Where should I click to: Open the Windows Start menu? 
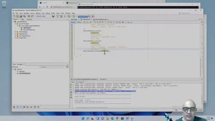click(x=83, y=118)
